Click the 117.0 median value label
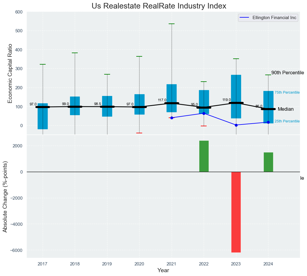This screenshot has width=307, height=276. click(x=162, y=100)
